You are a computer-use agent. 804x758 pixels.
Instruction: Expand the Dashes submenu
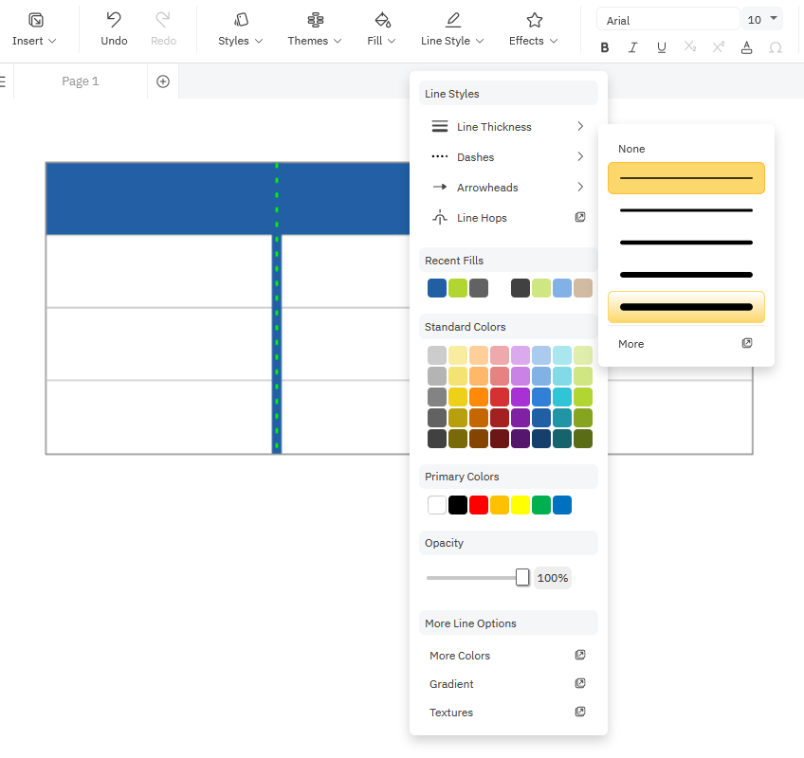coord(508,157)
